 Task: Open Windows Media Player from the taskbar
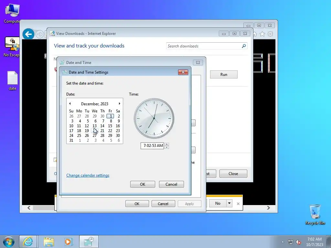click(x=68, y=242)
